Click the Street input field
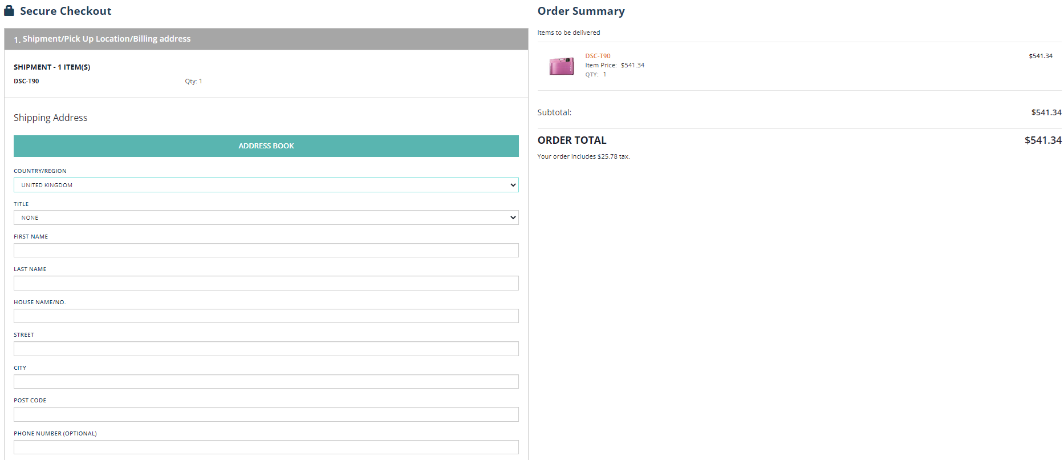 tap(266, 349)
